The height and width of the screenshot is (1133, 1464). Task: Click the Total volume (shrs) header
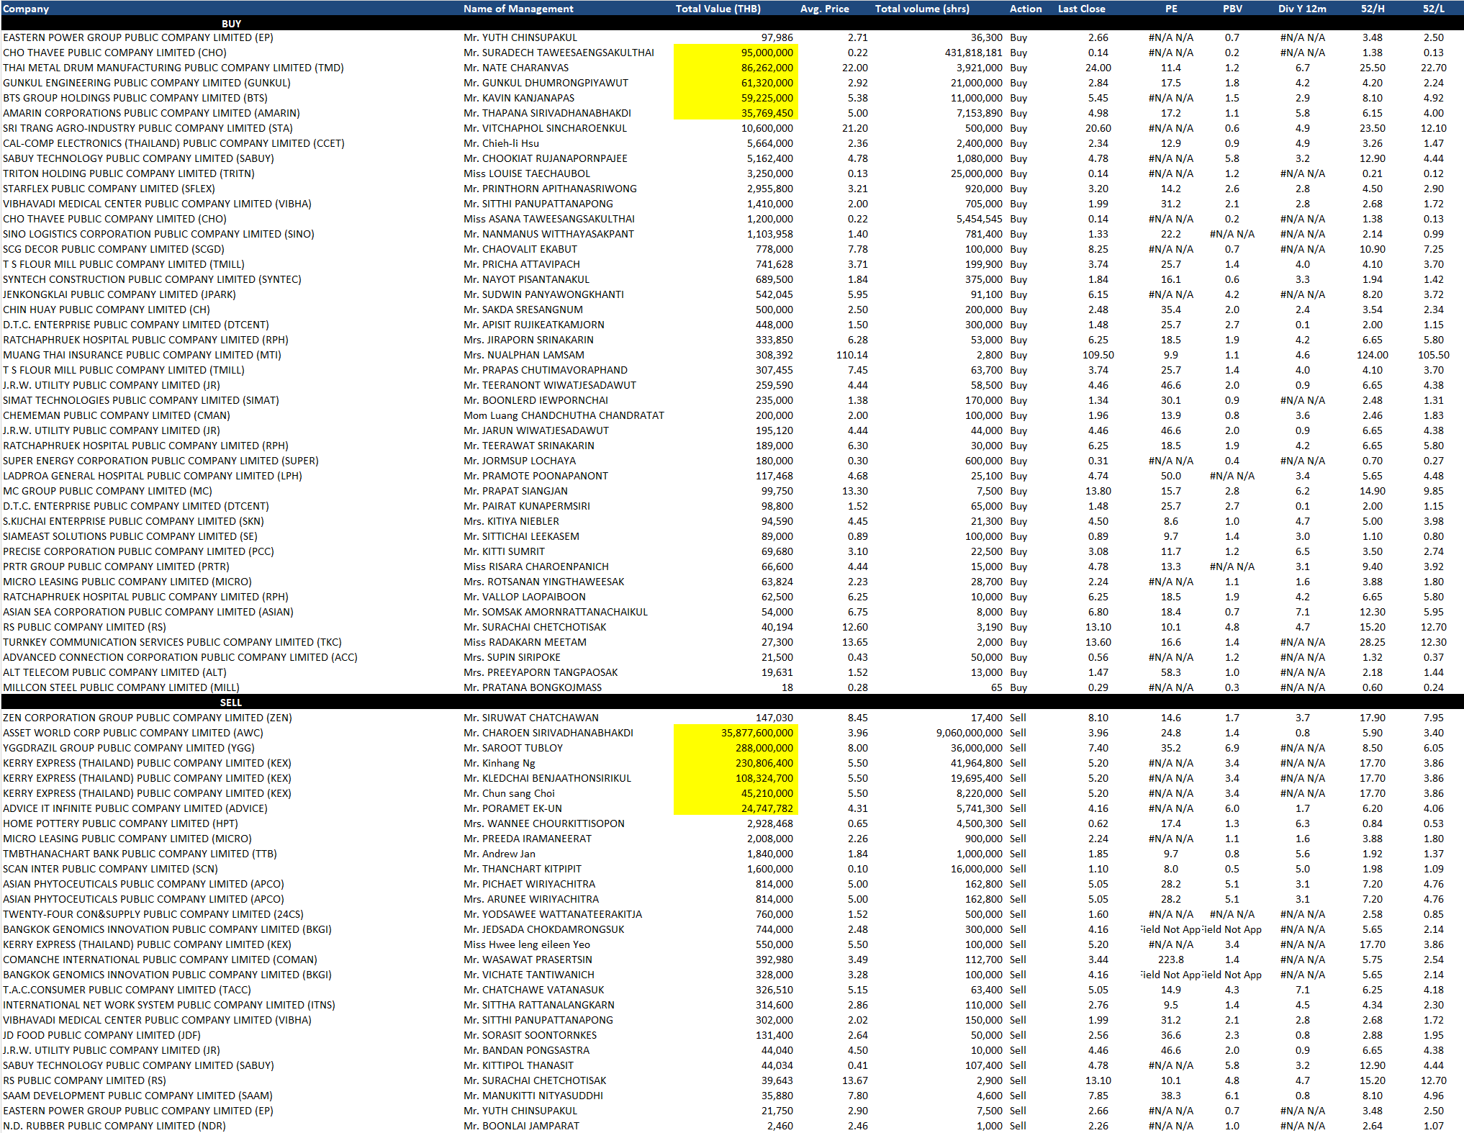coord(921,9)
